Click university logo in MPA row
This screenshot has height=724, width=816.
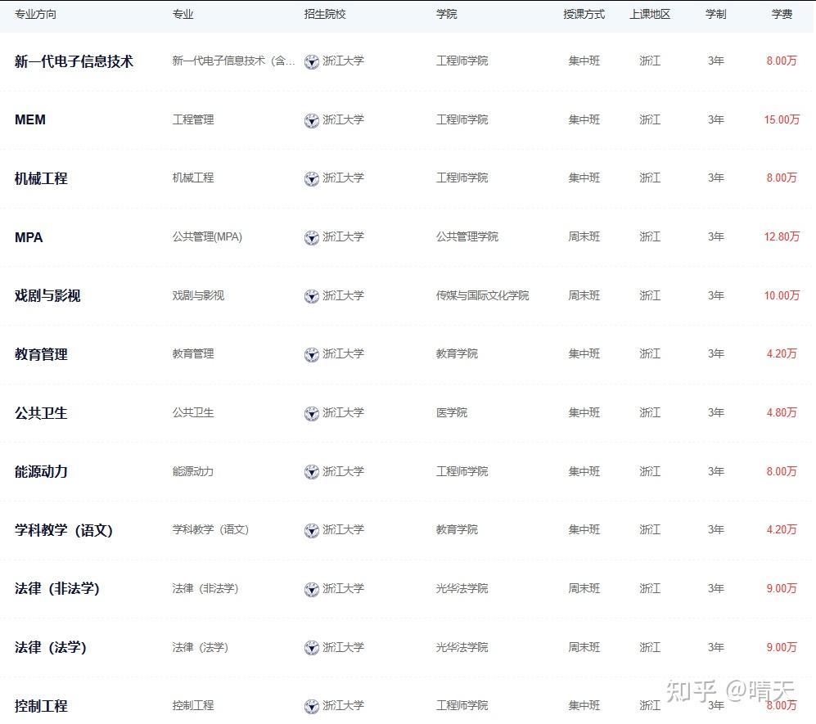311,238
